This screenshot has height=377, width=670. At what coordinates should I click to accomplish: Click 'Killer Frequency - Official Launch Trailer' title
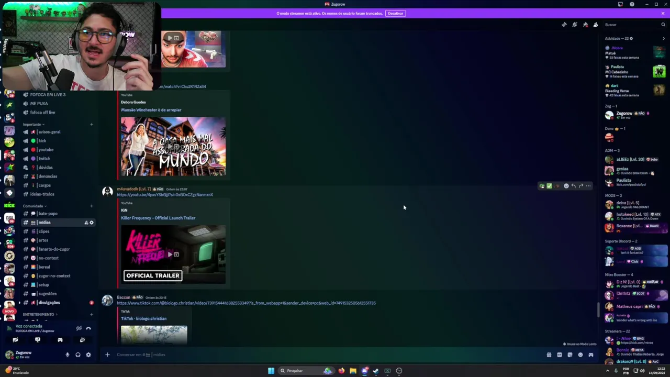158,218
